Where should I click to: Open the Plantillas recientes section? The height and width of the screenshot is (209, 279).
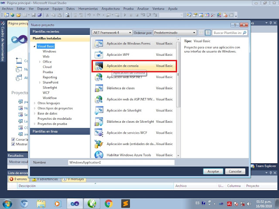[60, 31]
